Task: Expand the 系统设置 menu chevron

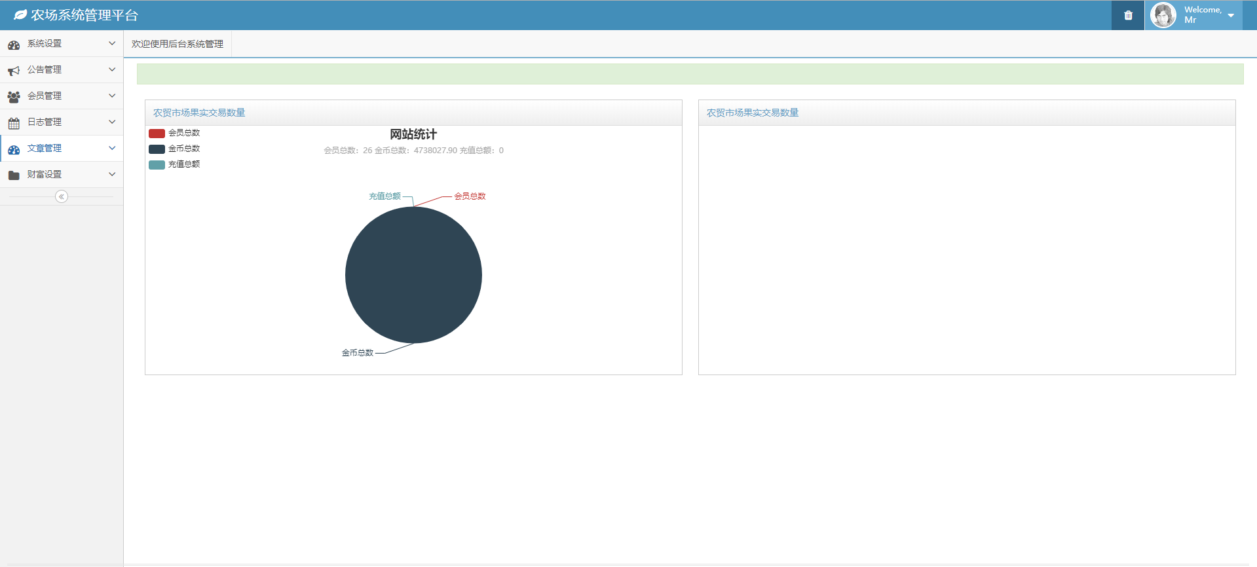Action: pyautogui.click(x=112, y=44)
